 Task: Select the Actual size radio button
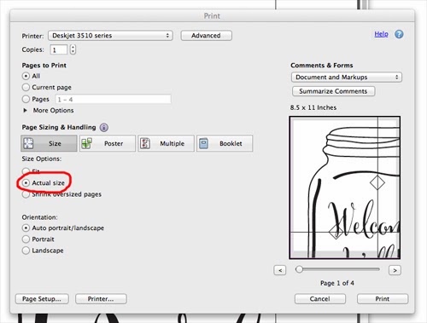tap(26, 183)
